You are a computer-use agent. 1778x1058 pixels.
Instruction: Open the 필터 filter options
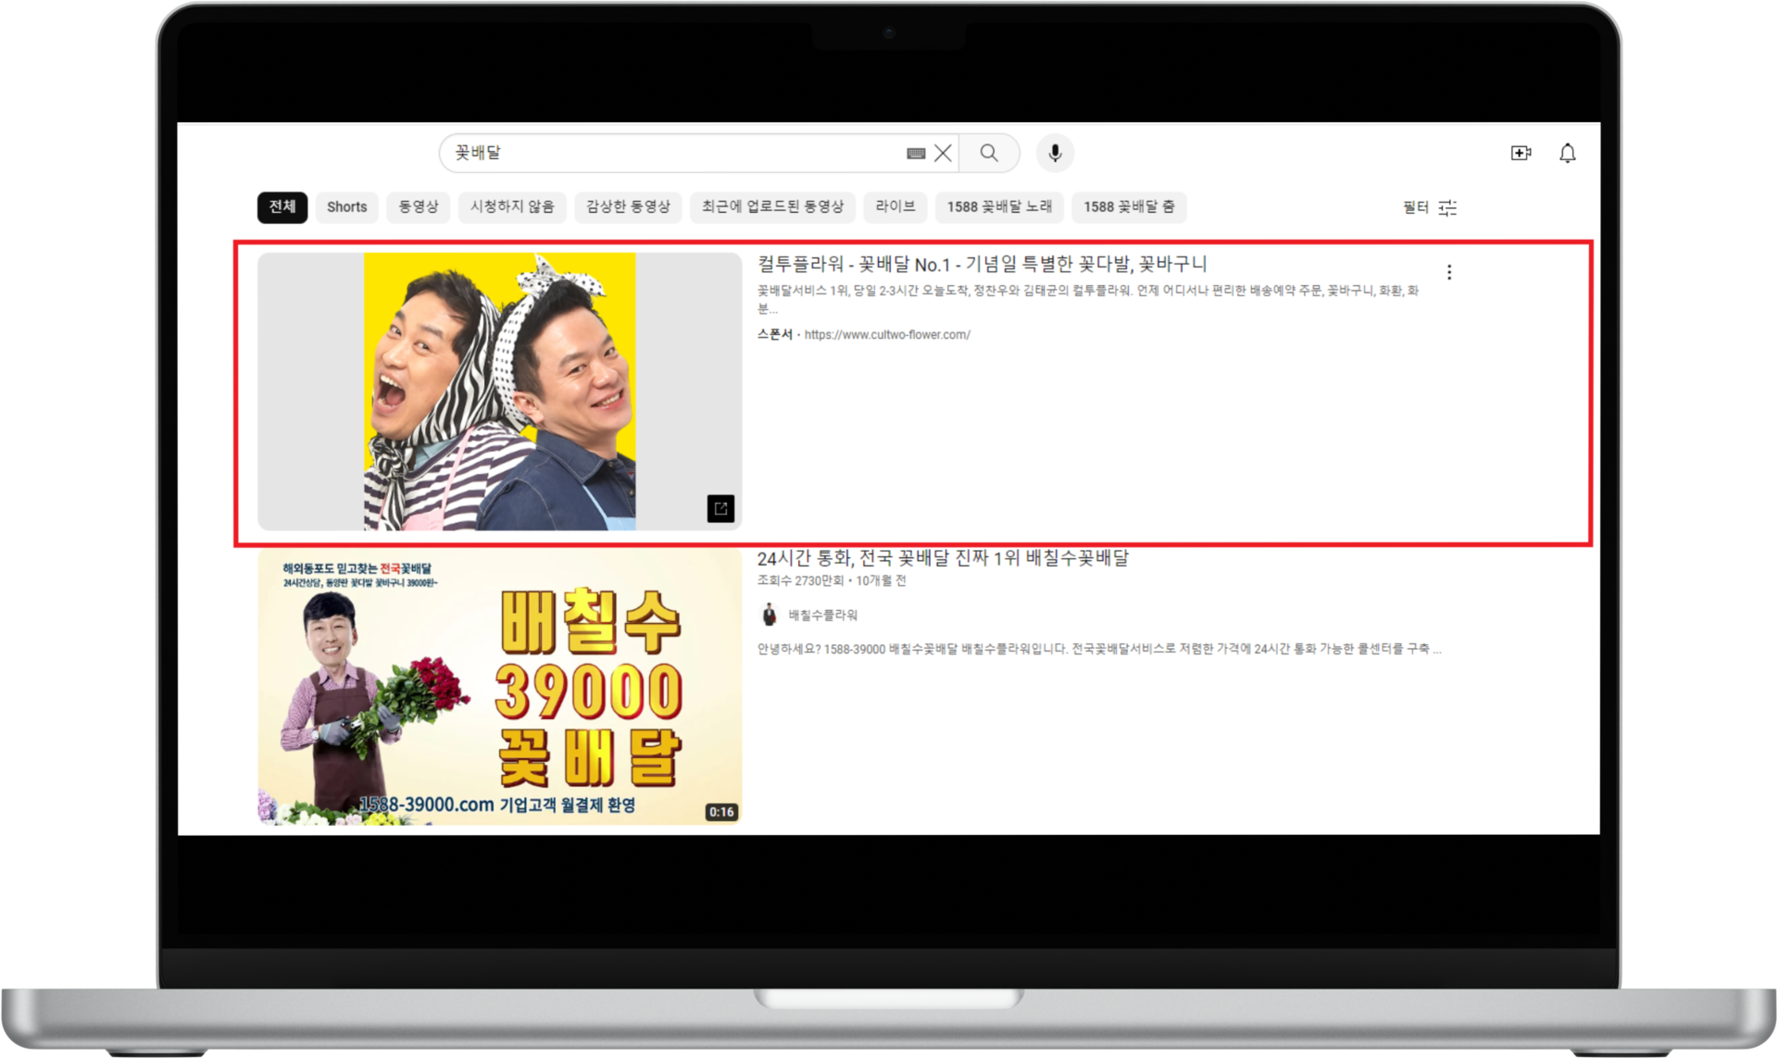(1430, 207)
